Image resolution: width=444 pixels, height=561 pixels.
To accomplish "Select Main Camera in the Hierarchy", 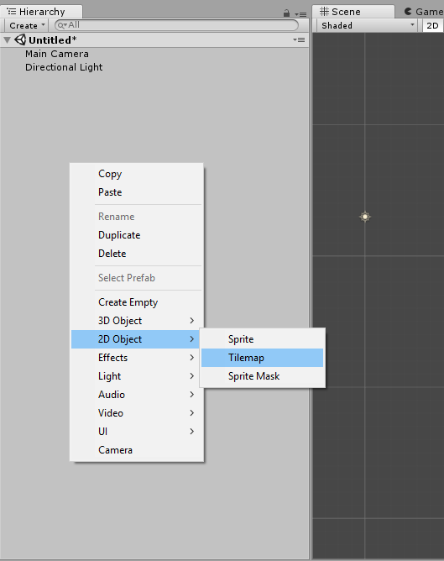I will (x=57, y=54).
